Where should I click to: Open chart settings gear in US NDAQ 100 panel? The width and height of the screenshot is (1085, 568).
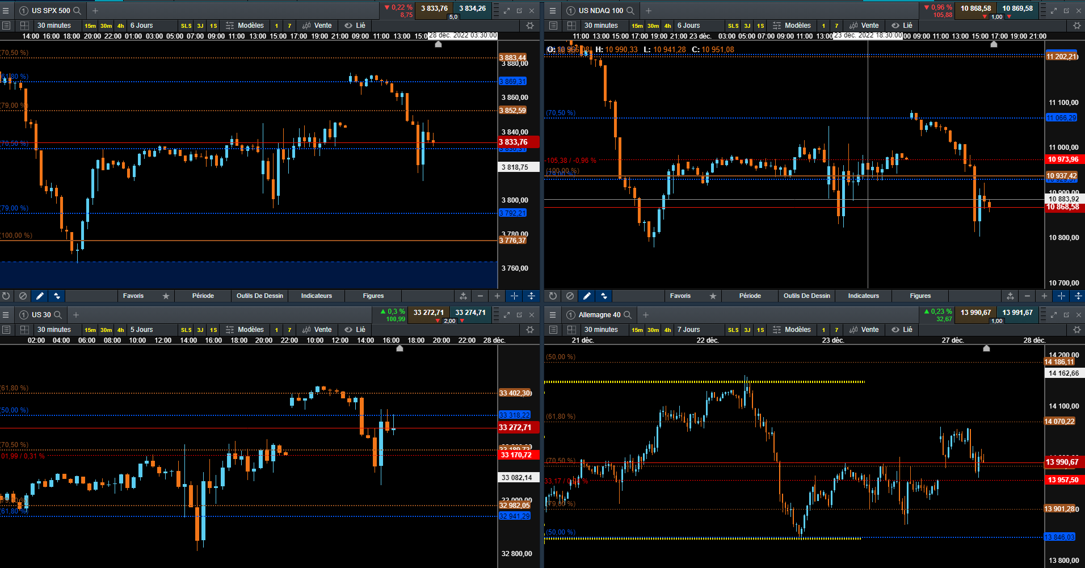point(1077,26)
